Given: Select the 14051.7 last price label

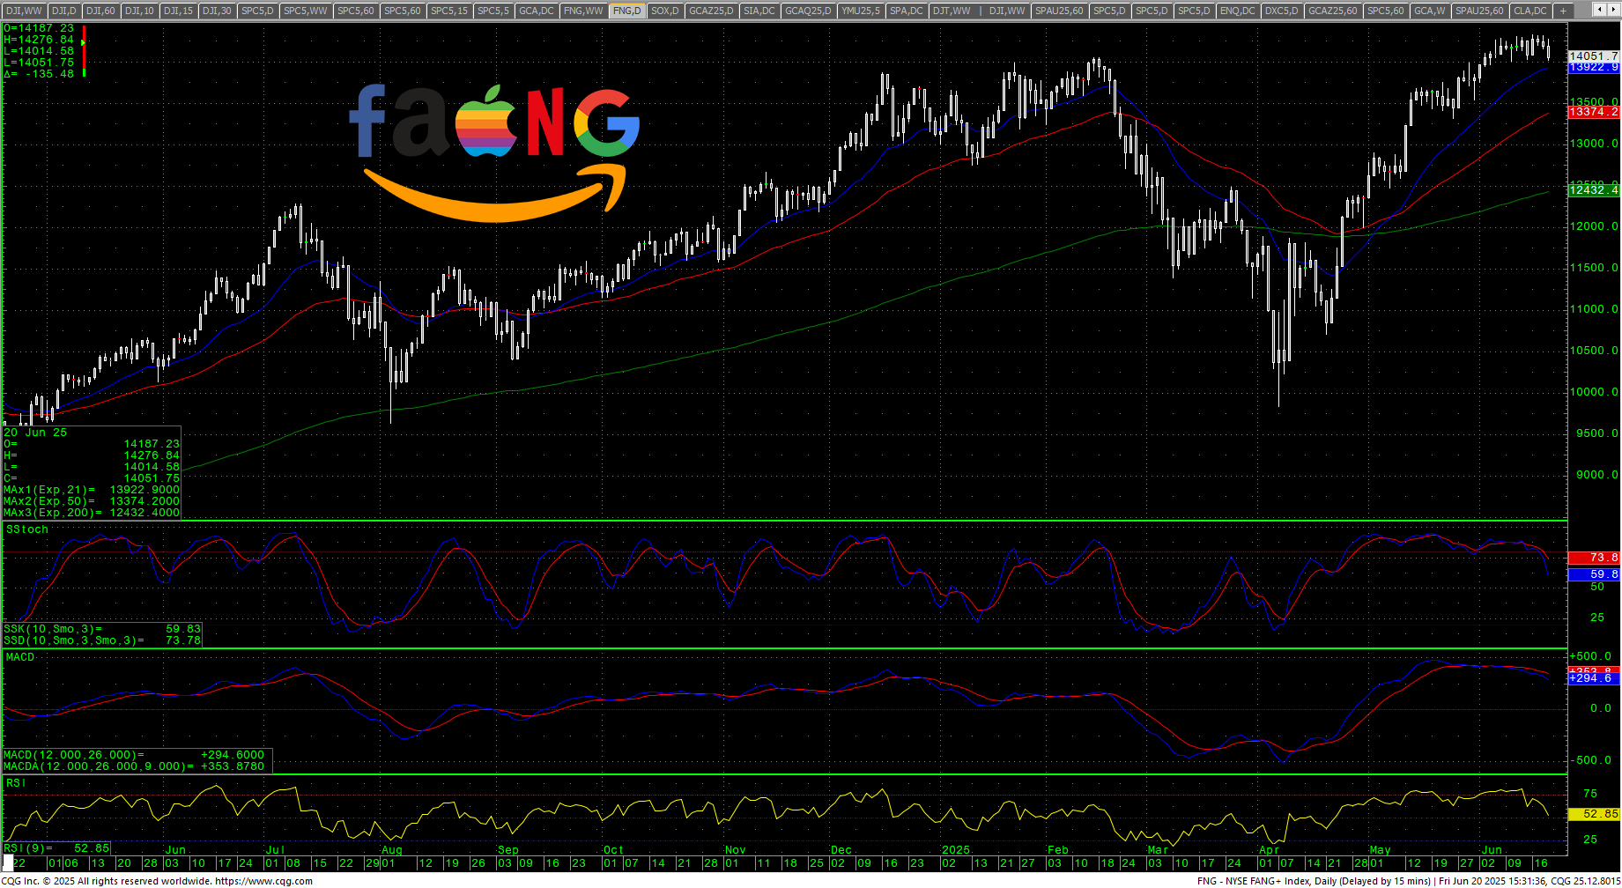Looking at the screenshot, I should (x=1594, y=55).
